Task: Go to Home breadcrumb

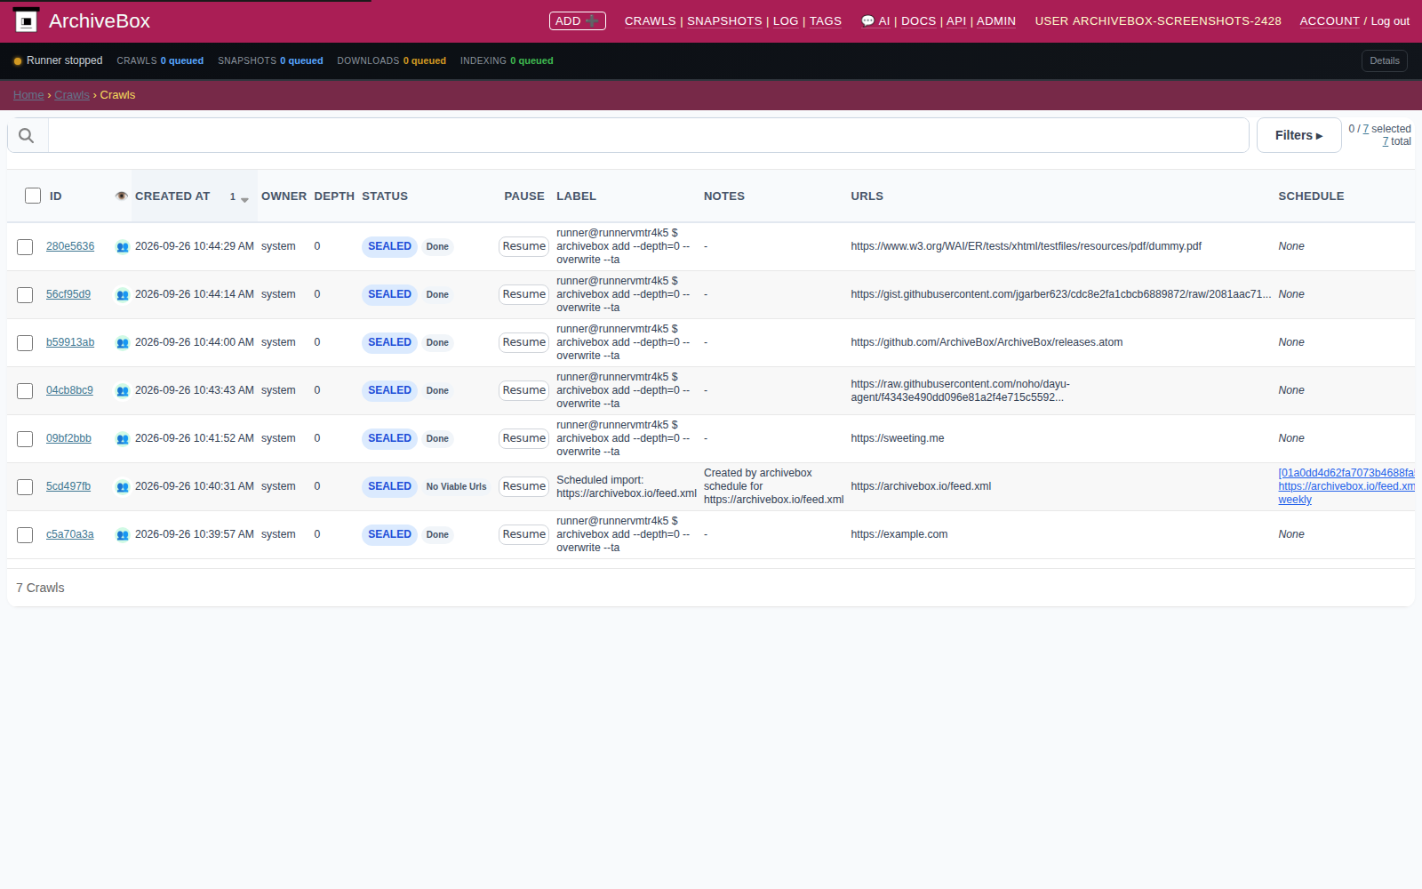Action: point(28,95)
